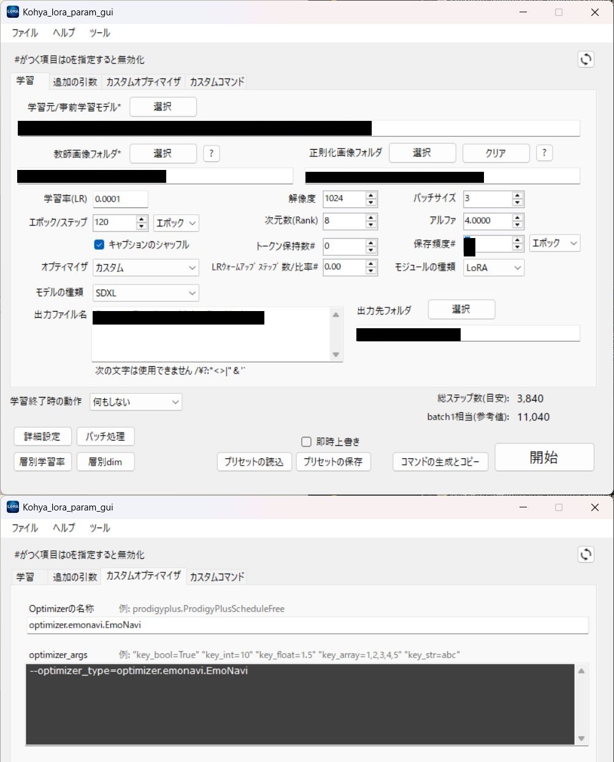
Task: Expand the モデルの種類 dropdown showing SDXL
Action: pyautogui.click(x=145, y=293)
